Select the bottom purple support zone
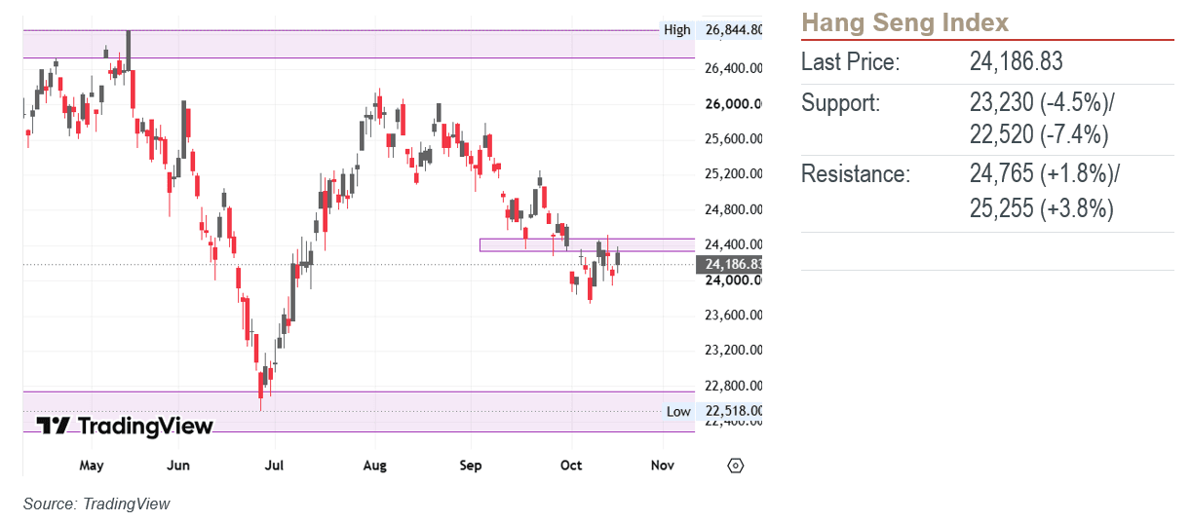The width and height of the screenshot is (1191, 522). [x=359, y=411]
